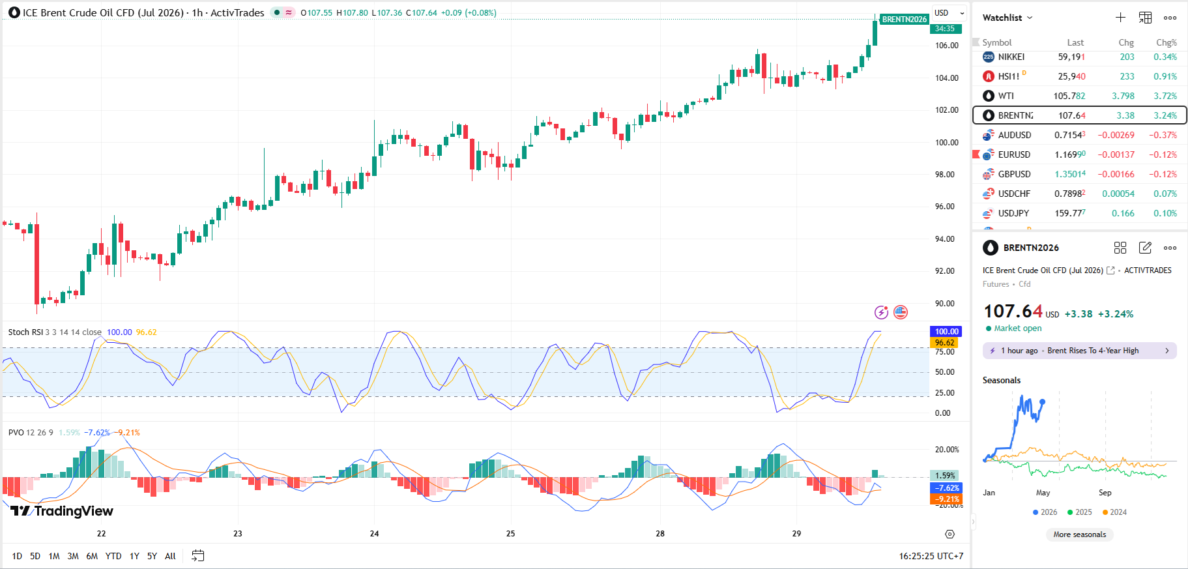Open watchlist advanced view table icon
This screenshot has height=569, width=1188.
[x=1145, y=18]
